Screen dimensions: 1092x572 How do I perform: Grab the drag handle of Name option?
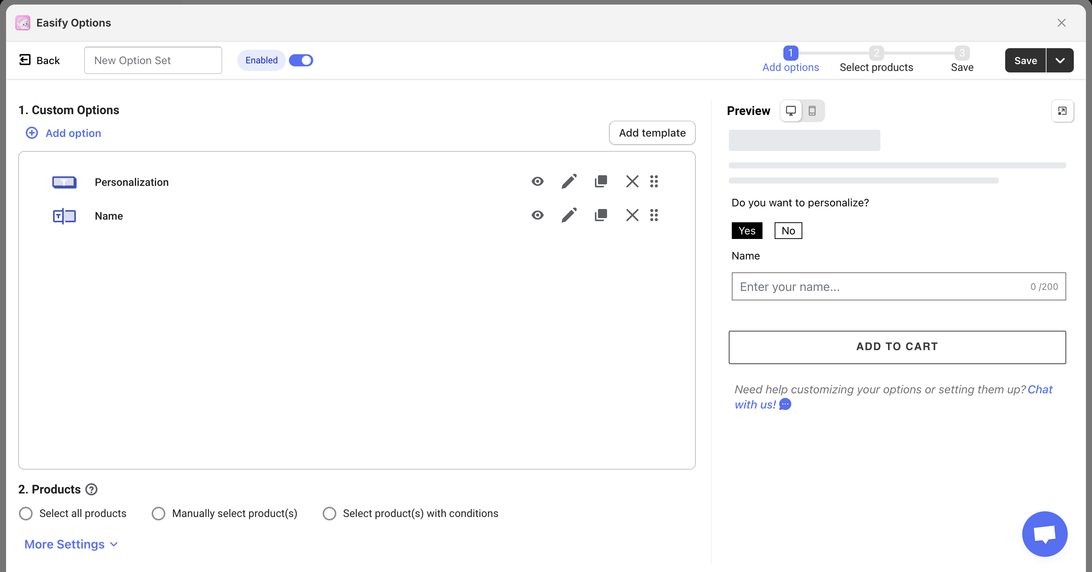click(x=654, y=215)
